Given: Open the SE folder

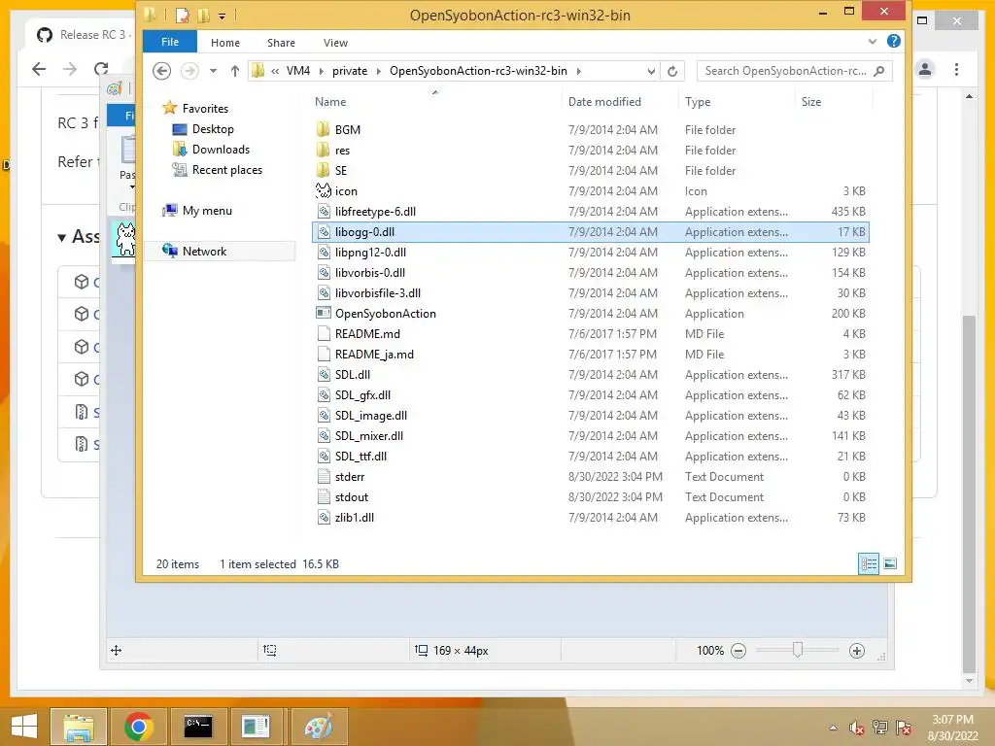Looking at the screenshot, I should point(341,171).
